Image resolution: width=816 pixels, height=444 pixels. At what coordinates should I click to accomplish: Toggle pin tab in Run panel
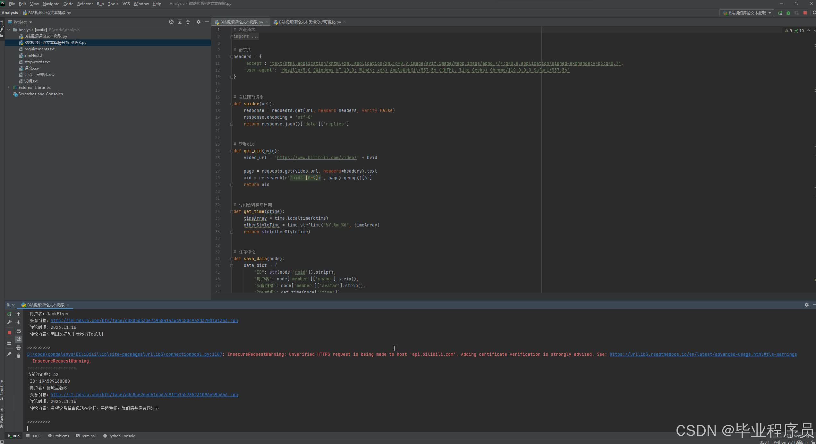click(9, 354)
